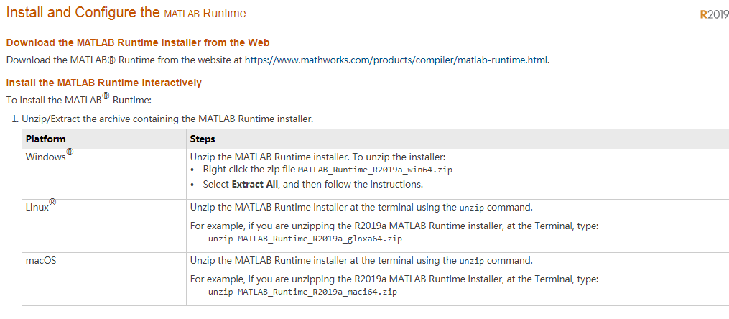This screenshot has width=729, height=319.
Task: Click the R2019 release badge
Action: click(x=714, y=15)
